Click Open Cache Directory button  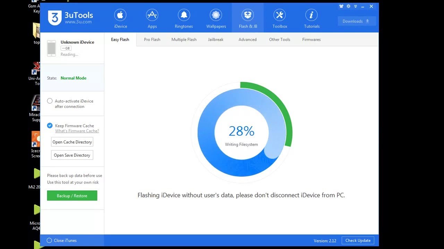[x=72, y=142]
